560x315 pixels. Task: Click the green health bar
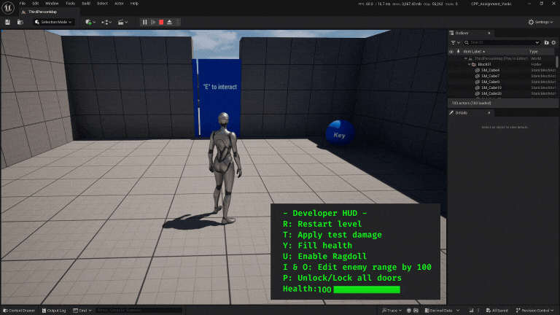pos(367,289)
